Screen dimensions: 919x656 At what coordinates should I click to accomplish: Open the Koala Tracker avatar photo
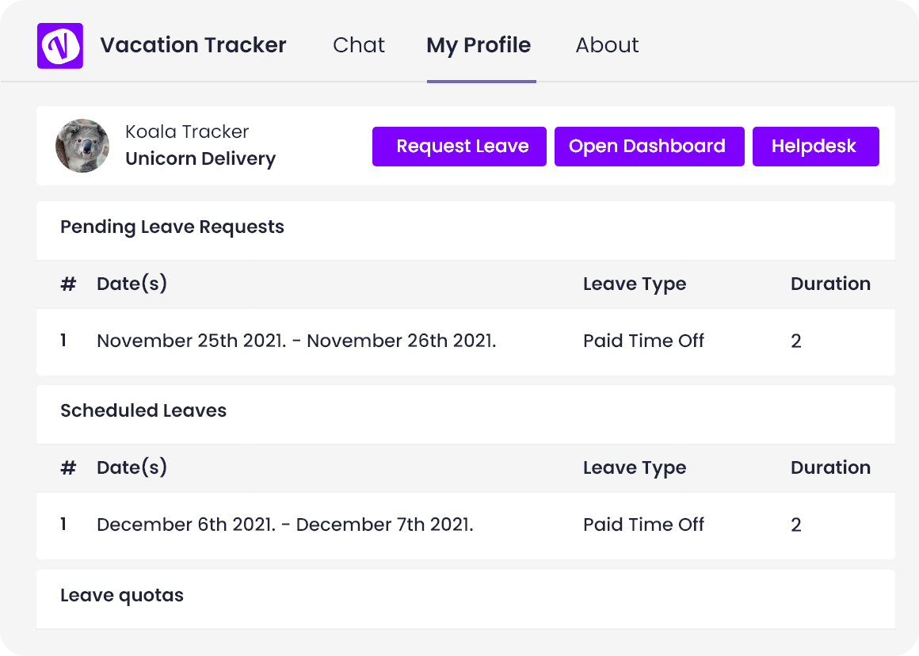pos(82,146)
